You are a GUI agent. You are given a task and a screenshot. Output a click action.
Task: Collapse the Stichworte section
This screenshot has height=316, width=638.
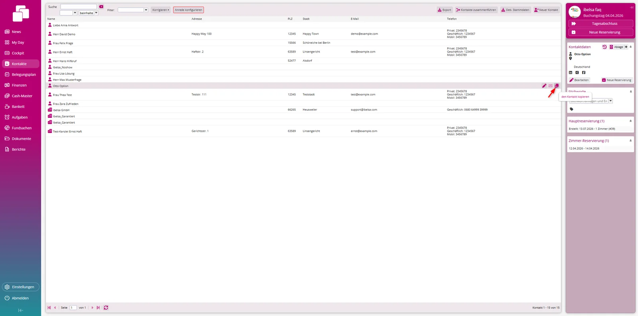point(631,92)
